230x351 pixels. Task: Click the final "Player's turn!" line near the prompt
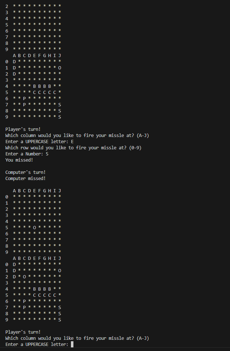pyautogui.click(x=23, y=332)
